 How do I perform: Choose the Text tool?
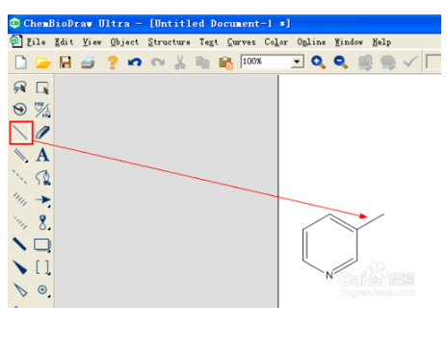[x=42, y=155]
